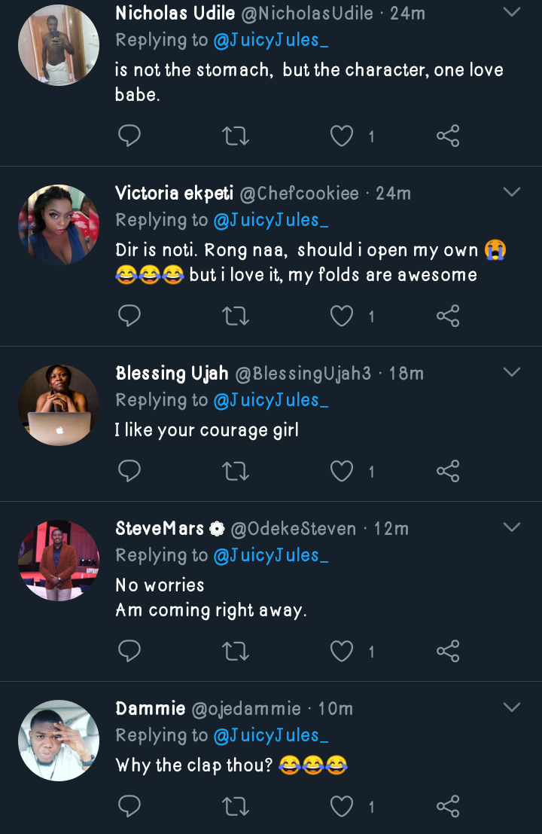
Task: View Dammie's profile avatar
Action: coord(59,741)
